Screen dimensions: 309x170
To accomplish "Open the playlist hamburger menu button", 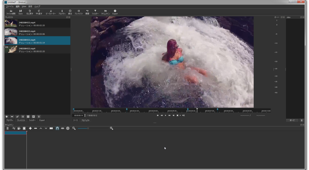I will (x=39, y=117).
